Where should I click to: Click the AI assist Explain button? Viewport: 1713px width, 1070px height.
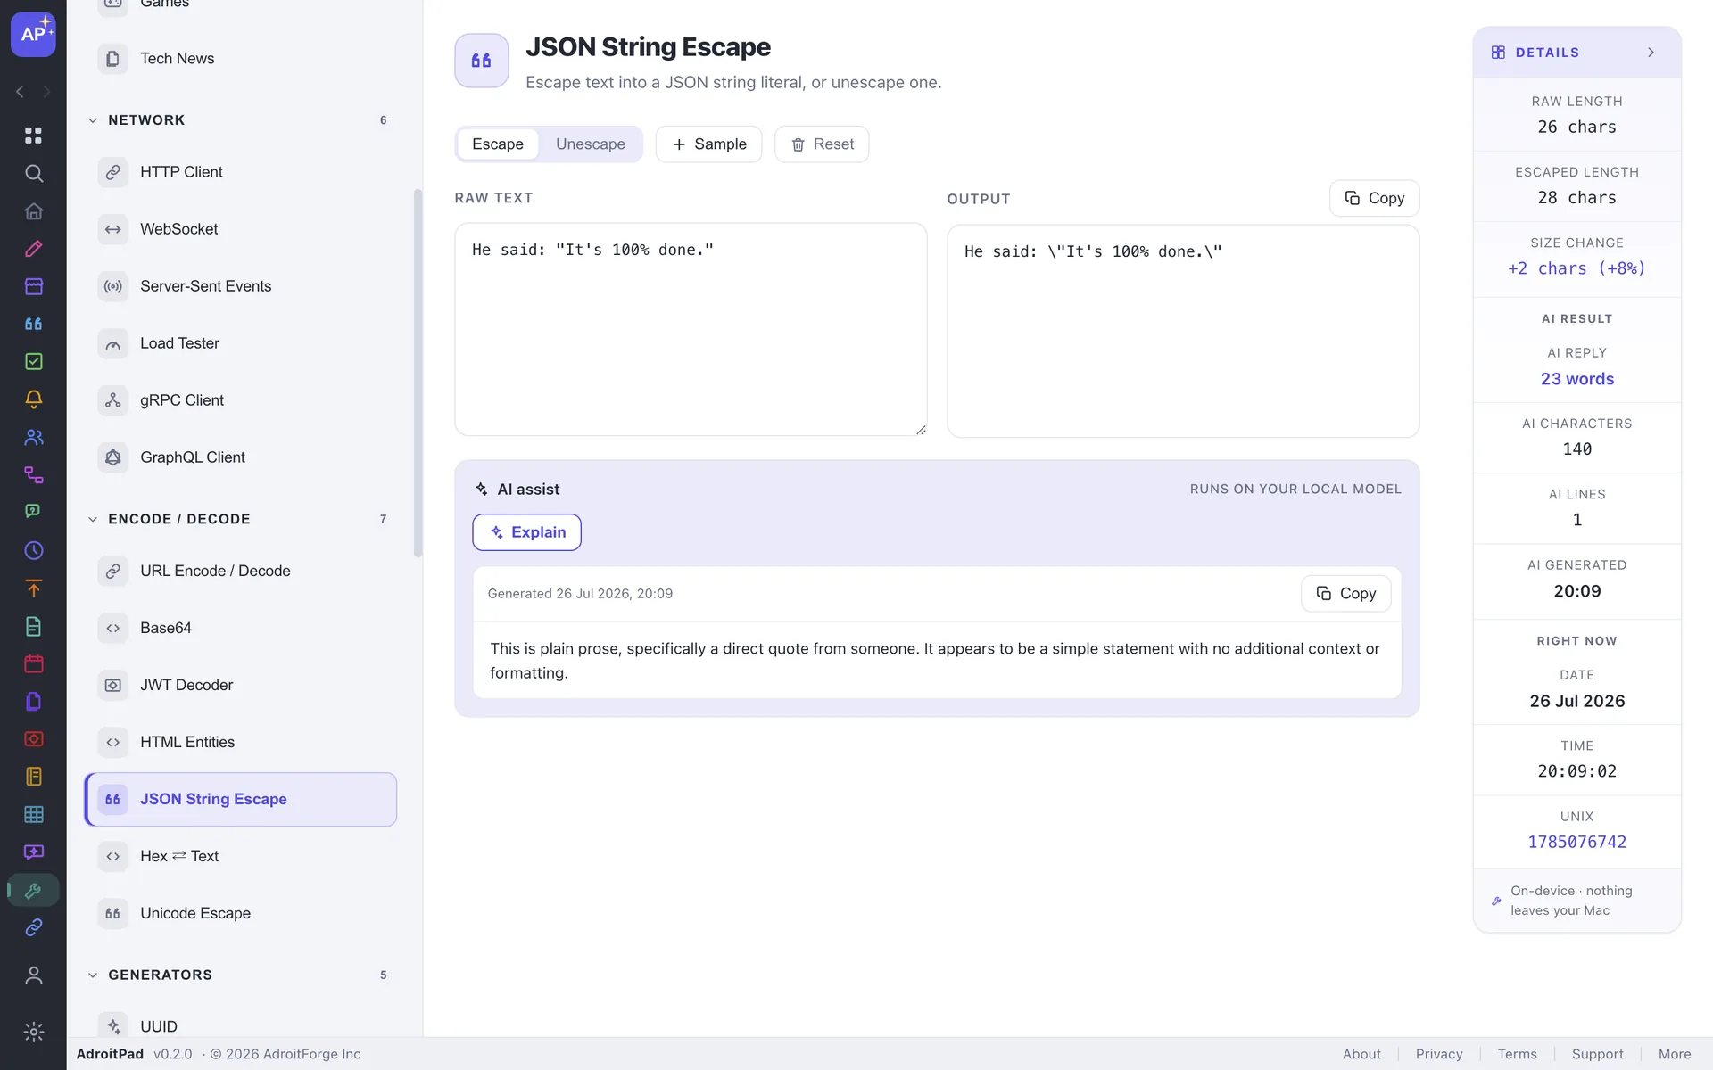tap(526, 532)
